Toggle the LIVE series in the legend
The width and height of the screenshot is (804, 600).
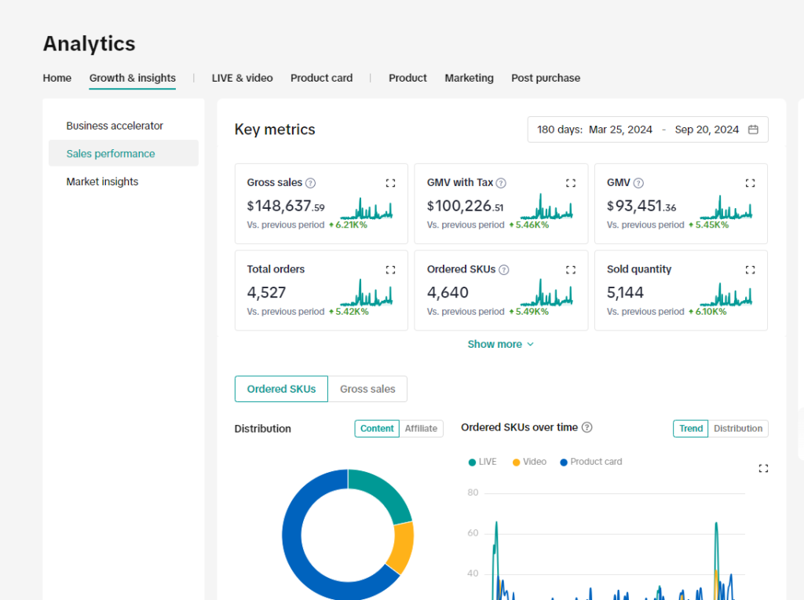click(x=483, y=462)
